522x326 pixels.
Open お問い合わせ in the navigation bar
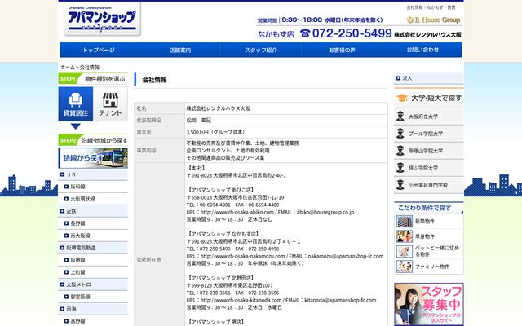(422, 50)
